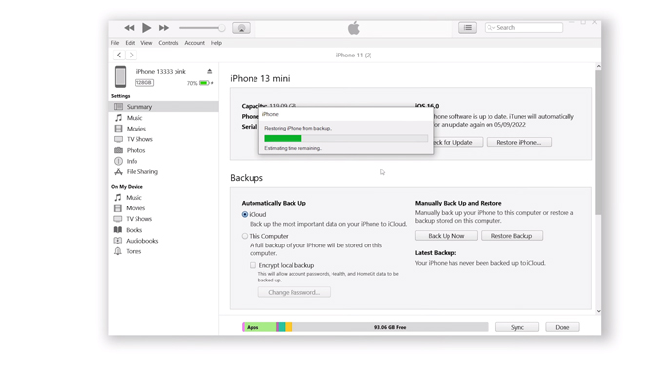Click the scrollbar down arrow
The width and height of the screenshot is (663, 375).
coord(598,311)
